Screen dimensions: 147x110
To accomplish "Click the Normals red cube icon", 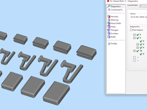I will pyautogui.click(x=109, y=16).
